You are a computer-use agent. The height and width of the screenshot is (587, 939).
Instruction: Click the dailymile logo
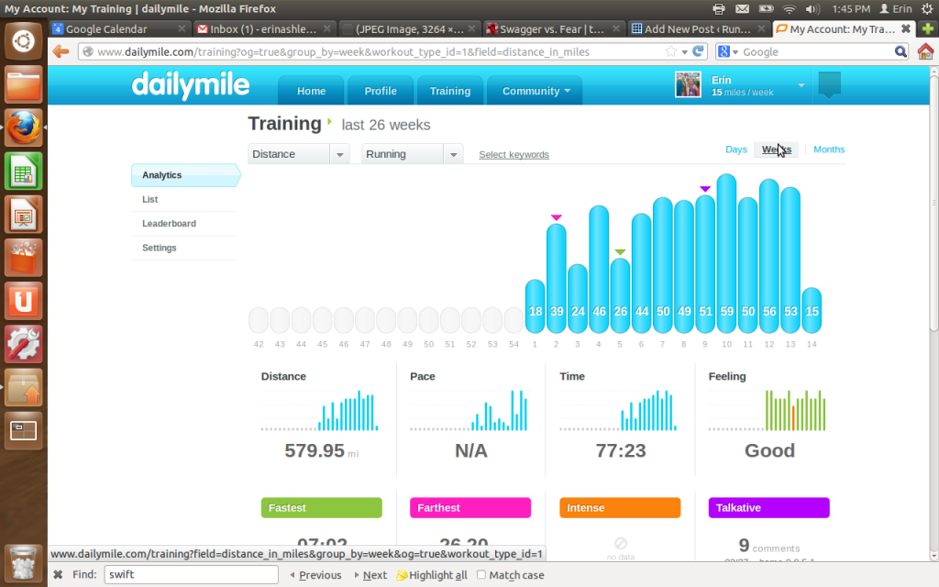[191, 85]
